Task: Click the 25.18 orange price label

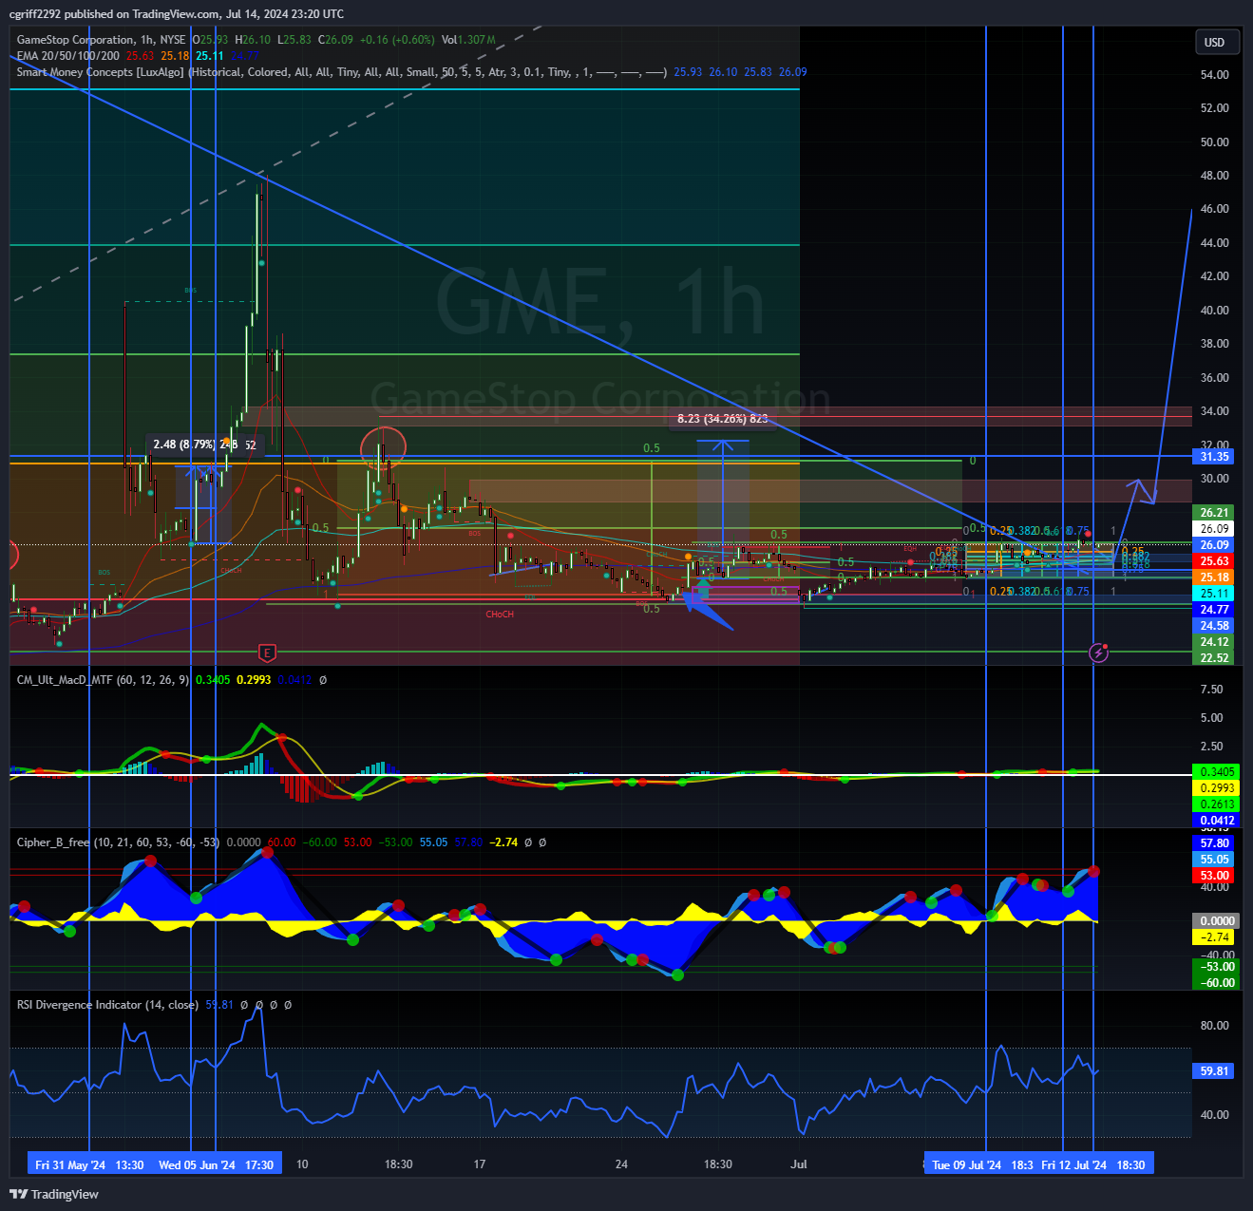Action: point(1214,577)
